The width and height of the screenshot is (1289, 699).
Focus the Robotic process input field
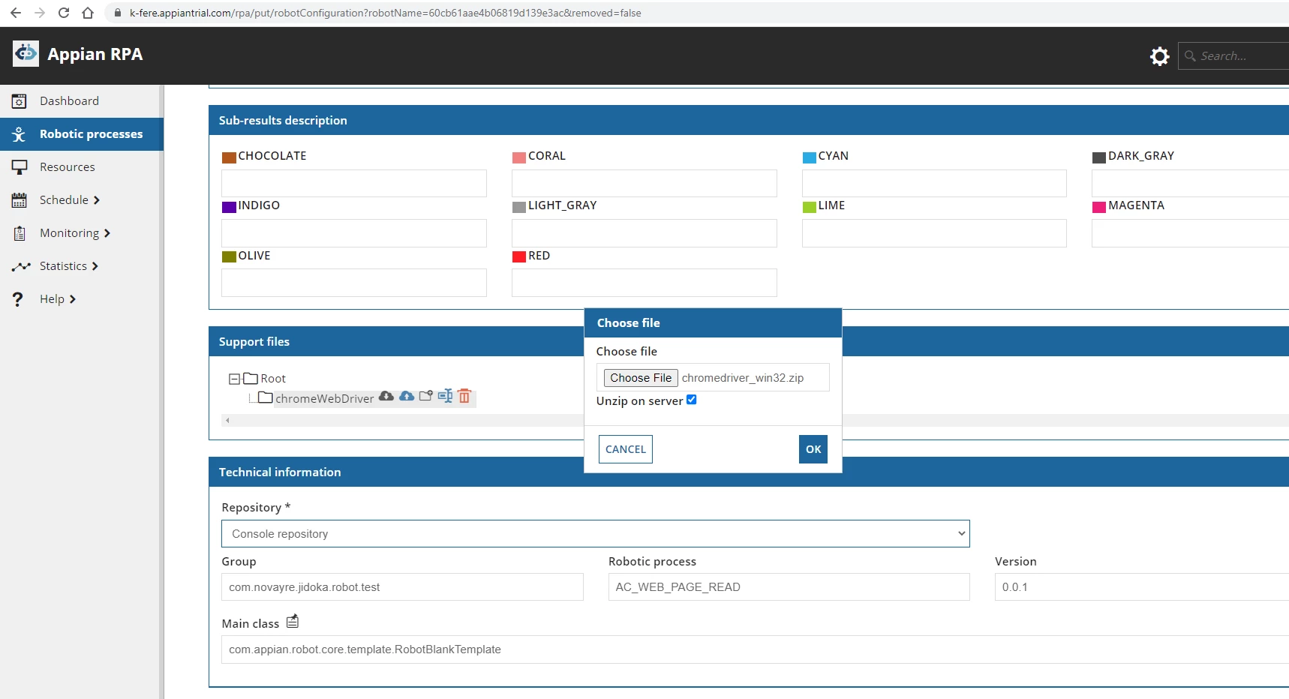[x=789, y=587]
